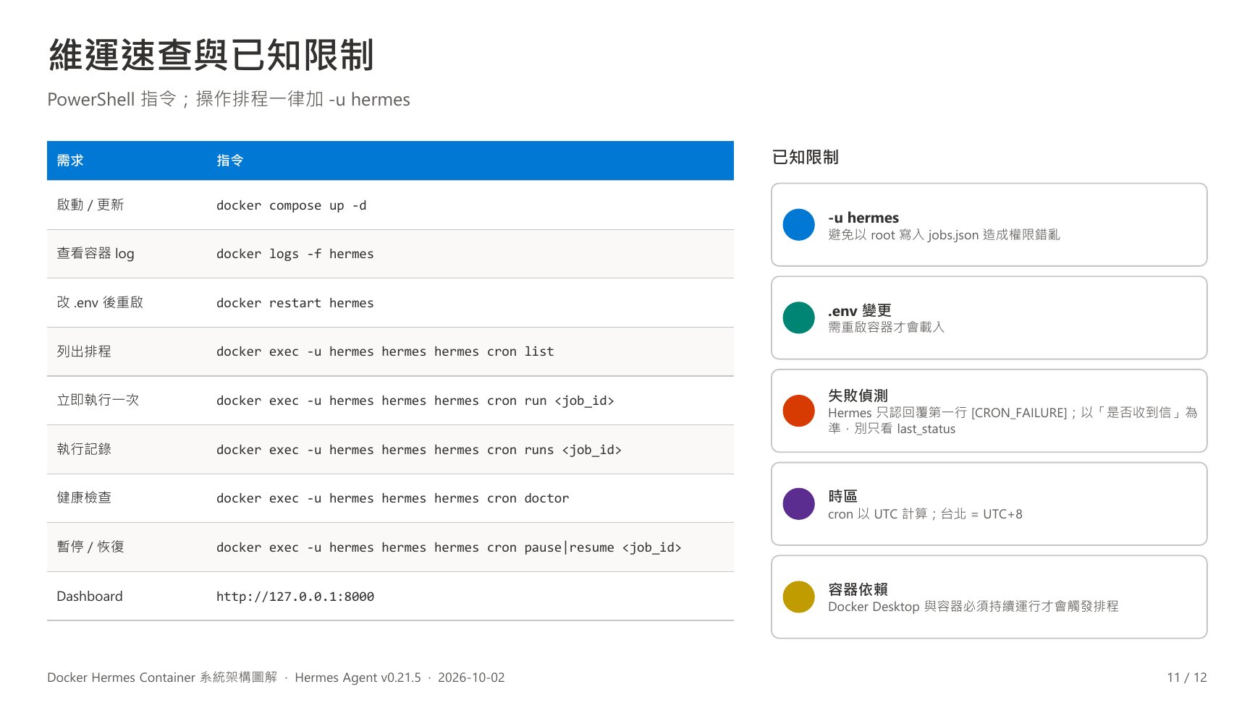Select the 啟動 / 更新 cell
The width and height of the screenshot is (1255, 705).
point(90,205)
